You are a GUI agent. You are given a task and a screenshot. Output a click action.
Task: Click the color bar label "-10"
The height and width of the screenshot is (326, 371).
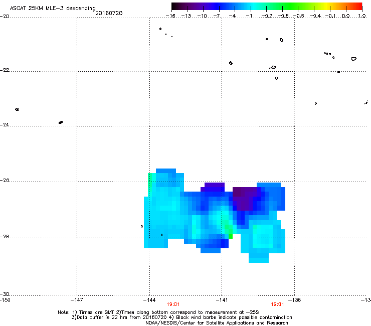[x=202, y=16]
